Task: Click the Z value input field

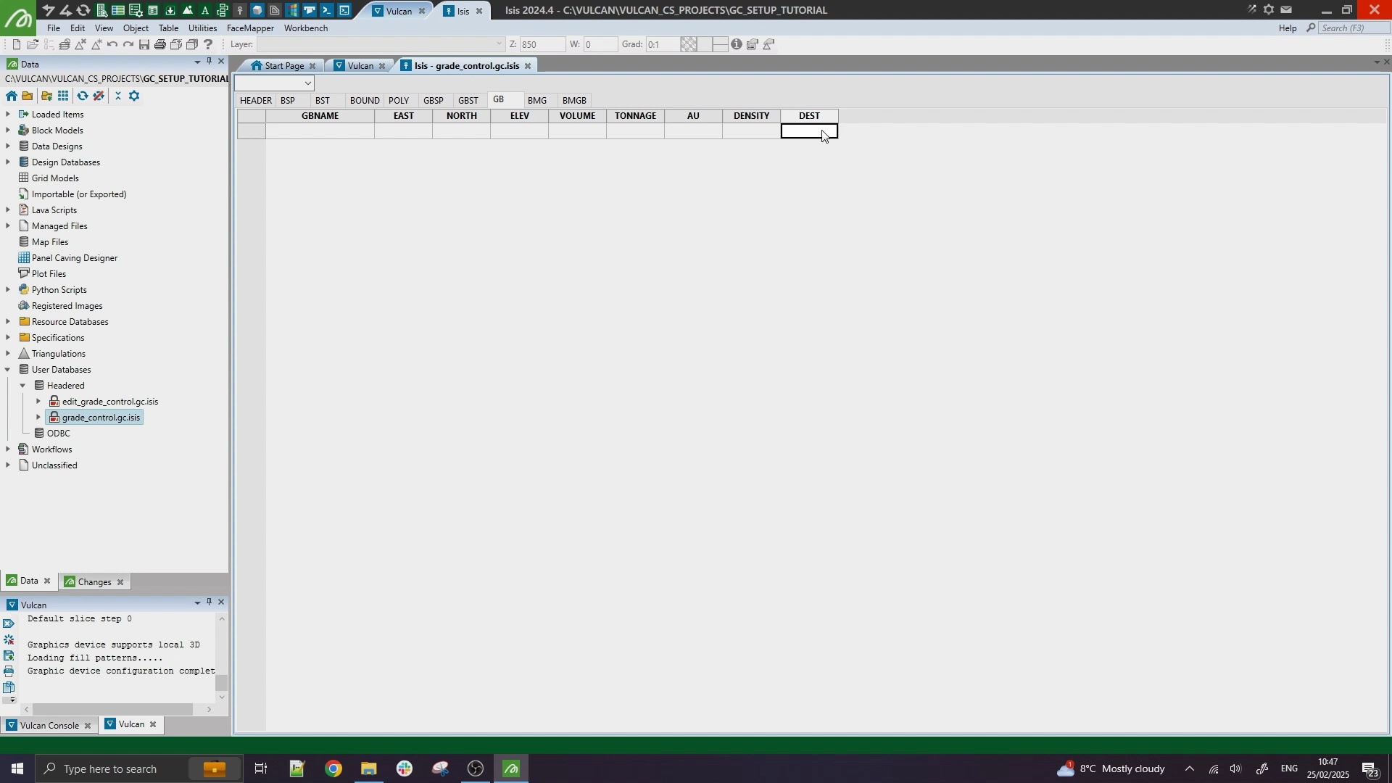Action: tap(542, 45)
